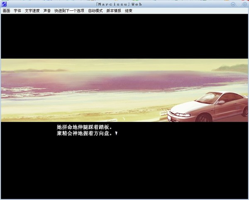The width and height of the screenshot is (249, 200).
Task: Click the text advance cursor after 方向盘
Action: click(116, 133)
